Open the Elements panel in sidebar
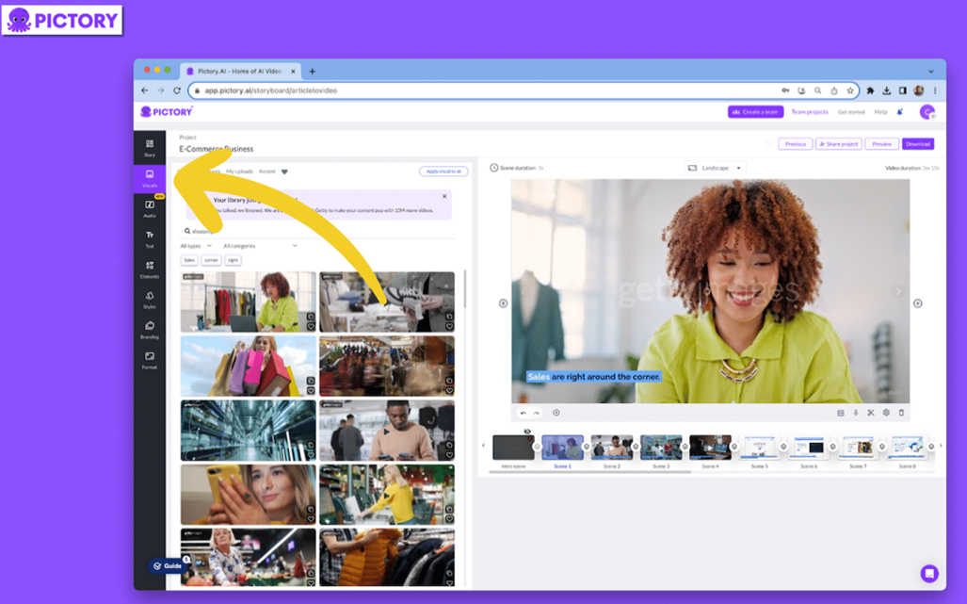Viewport: 967px width, 604px height. coord(150,269)
